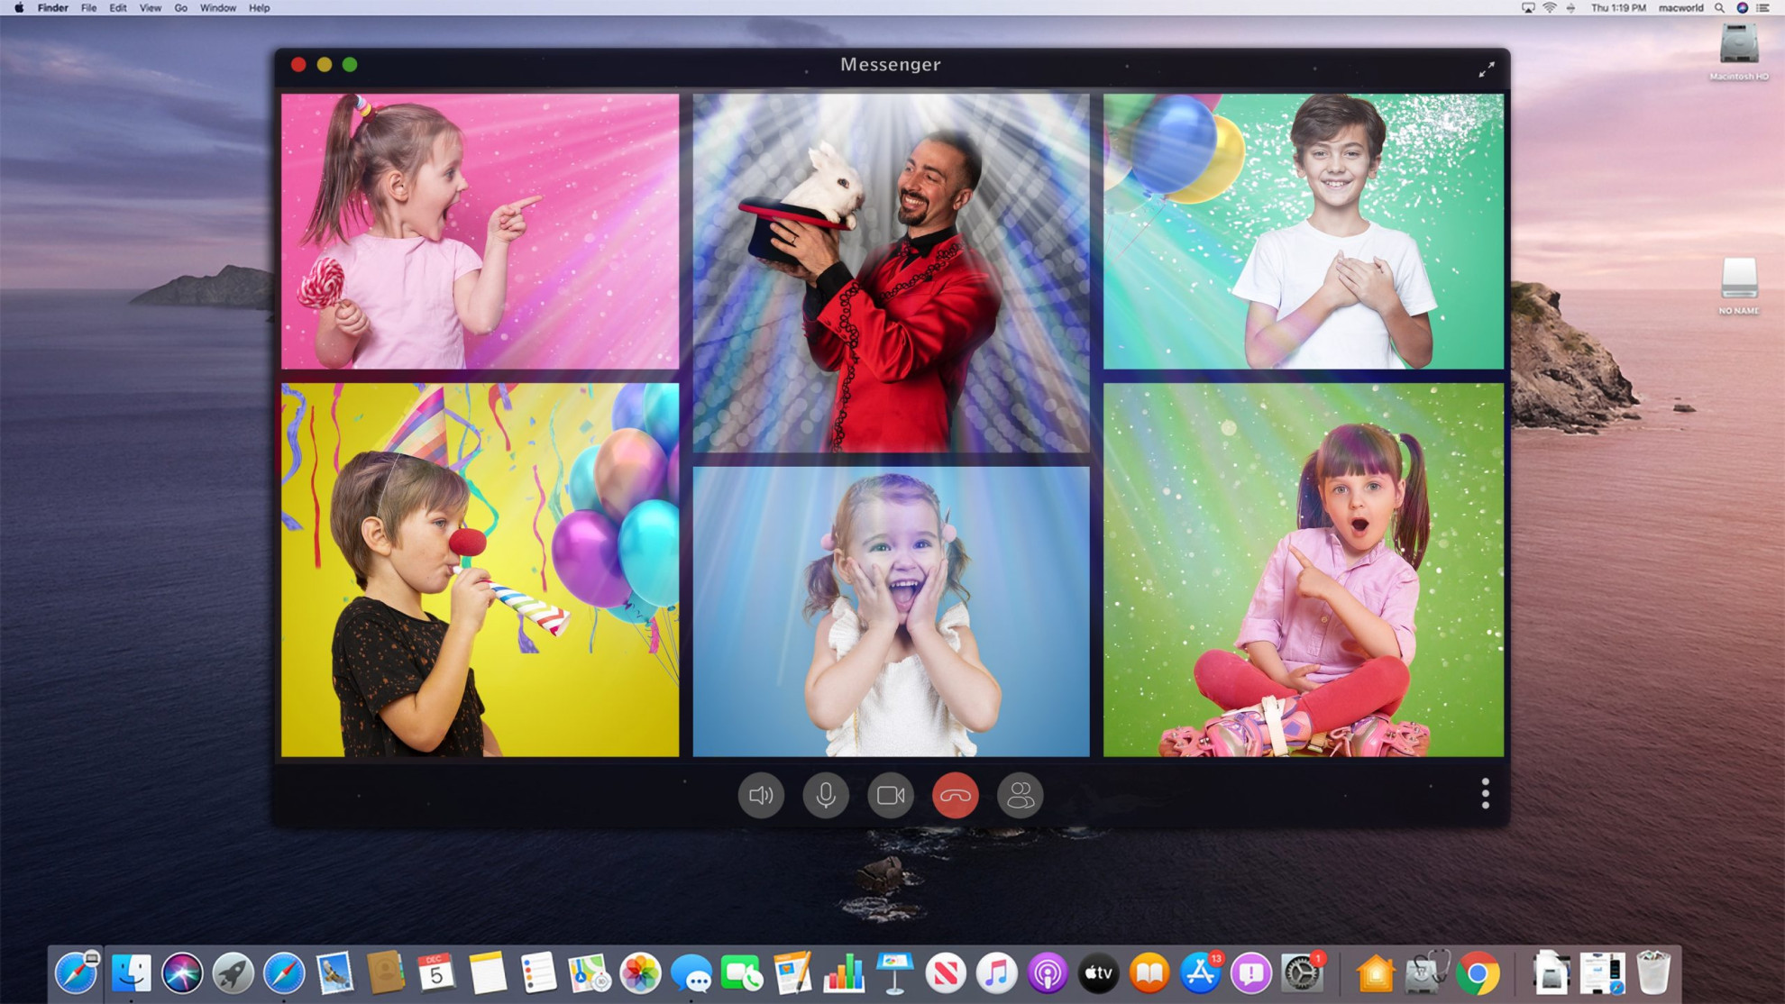Select the girl in roller skates video tile
The width and height of the screenshot is (1785, 1004).
point(1304,570)
